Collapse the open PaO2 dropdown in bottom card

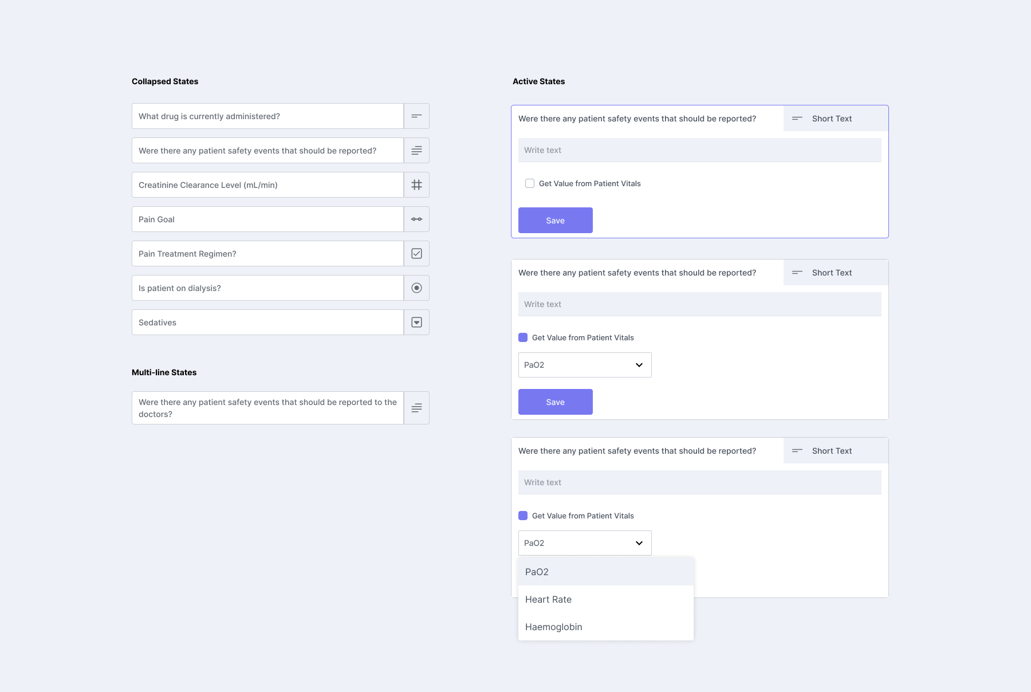(585, 543)
